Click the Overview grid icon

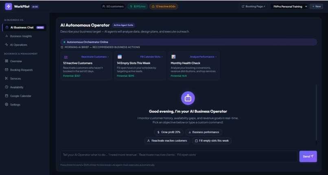point(7,61)
